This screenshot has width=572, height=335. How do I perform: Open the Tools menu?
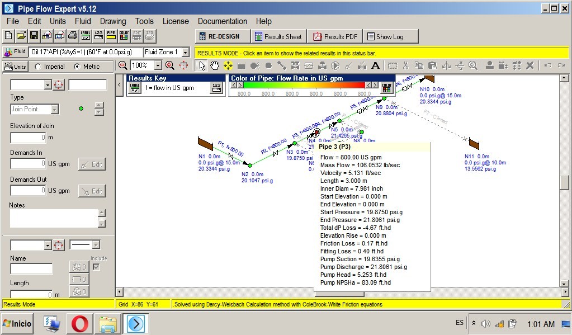(x=144, y=21)
